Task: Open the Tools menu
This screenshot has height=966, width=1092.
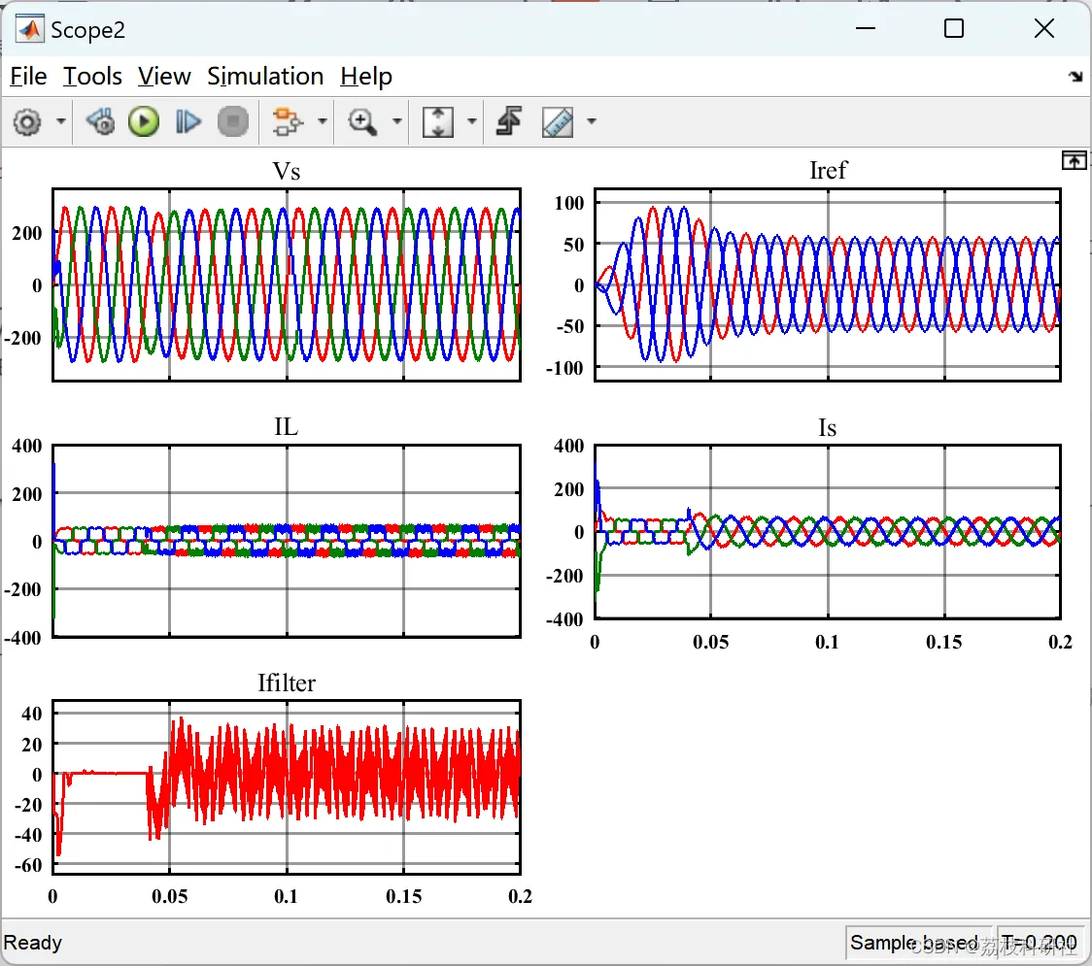Action: [92, 77]
